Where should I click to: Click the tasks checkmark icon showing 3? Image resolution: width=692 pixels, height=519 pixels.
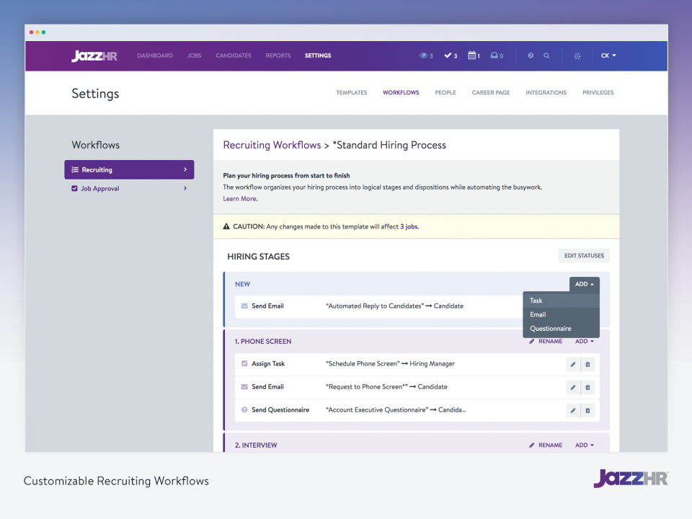[x=448, y=56]
